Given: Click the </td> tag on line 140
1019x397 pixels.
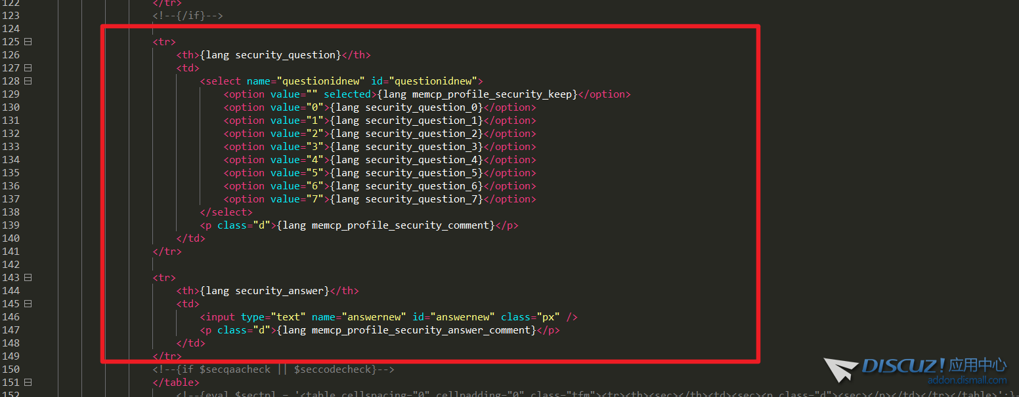Looking at the screenshot, I should pyautogui.click(x=191, y=238).
